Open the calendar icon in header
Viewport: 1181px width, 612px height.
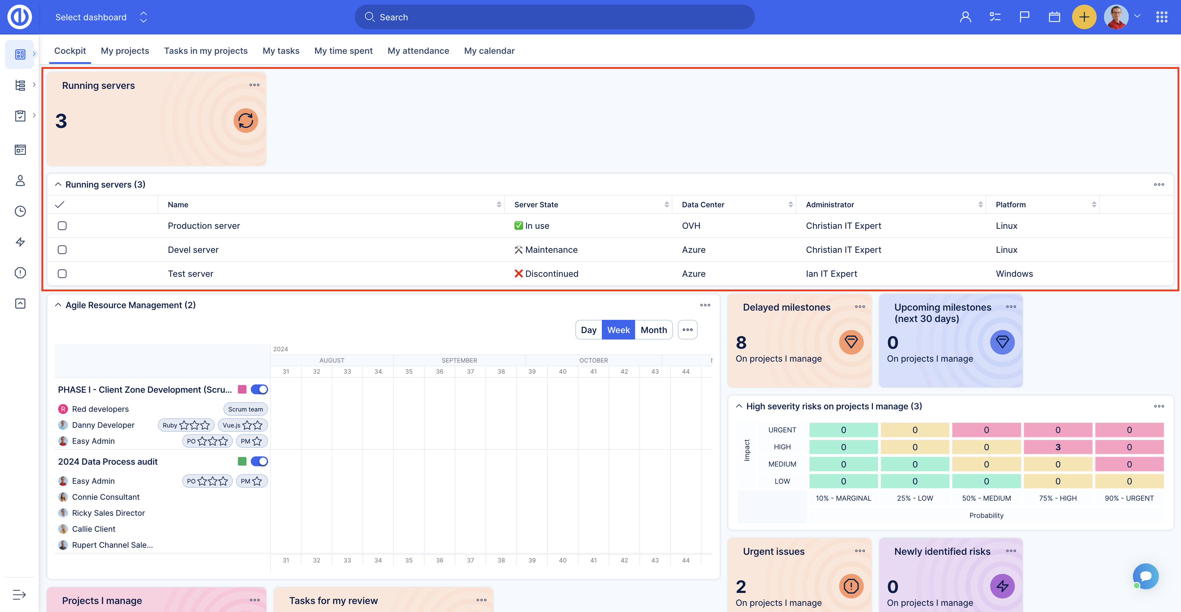(x=1054, y=18)
